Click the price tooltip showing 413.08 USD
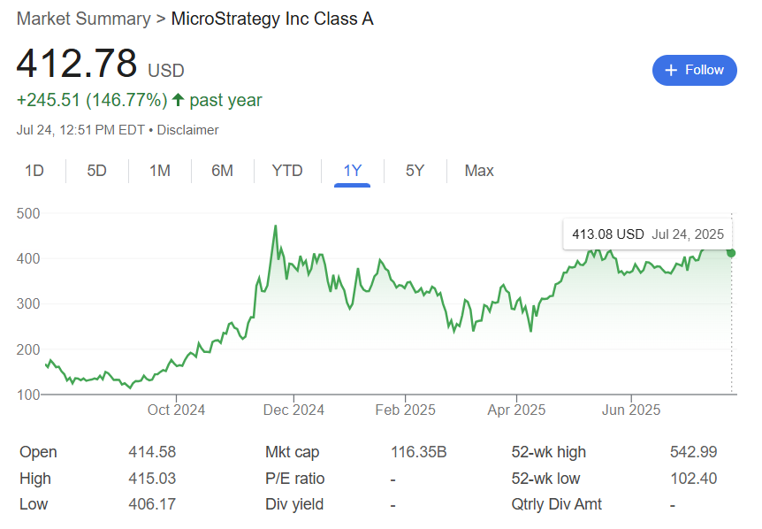This screenshot has height=529, width=762. 647,234
